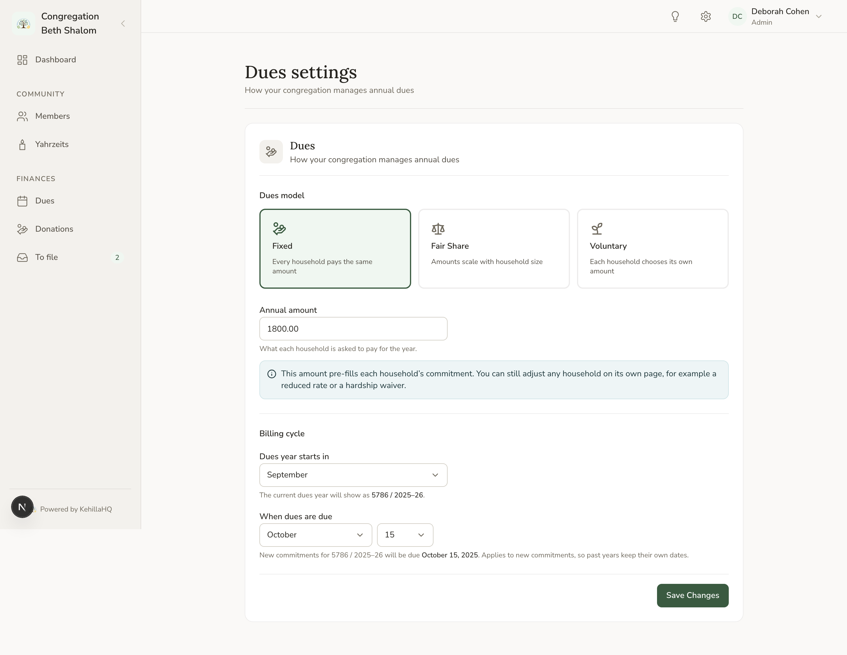
Task: Click "What each household is asked to pay" hint
Action: [x=338, y=349]
